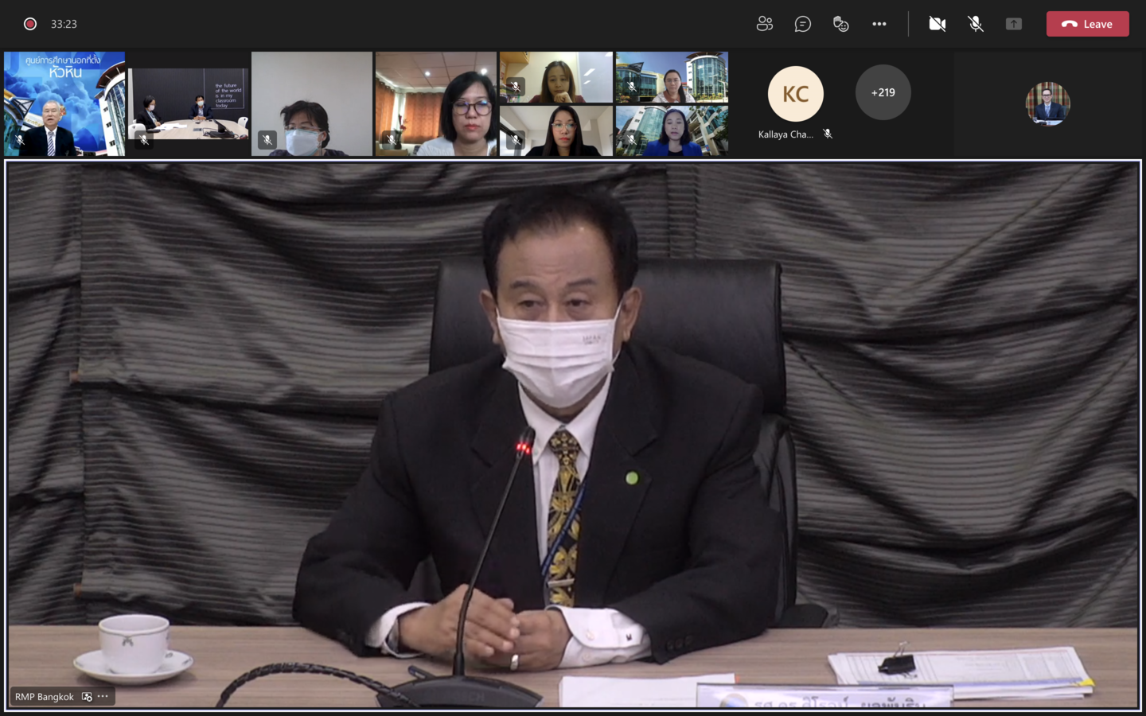This screenshot has height=716, width=1146.
Task: Click the main RMP Bangkok speaker video
Action: point(573,435)
